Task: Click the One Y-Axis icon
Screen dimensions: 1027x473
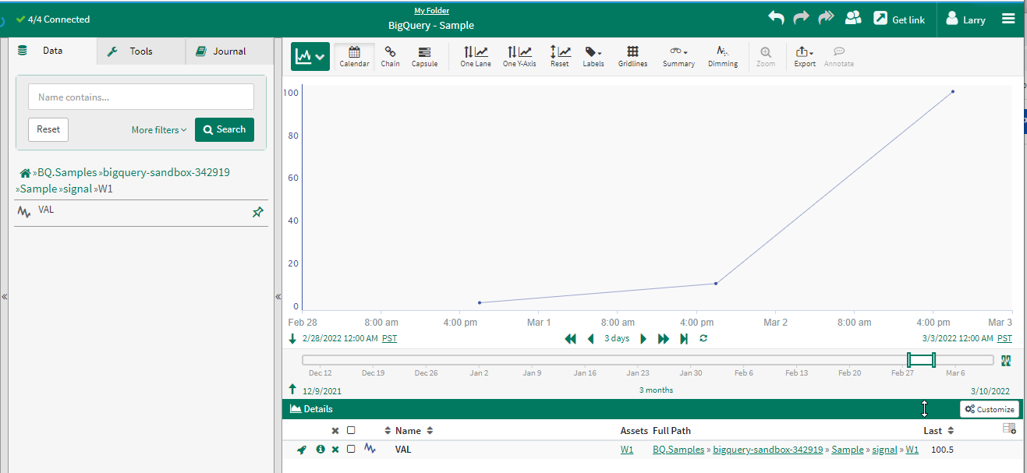Action: pyautogui.click(x=519, y=56)
